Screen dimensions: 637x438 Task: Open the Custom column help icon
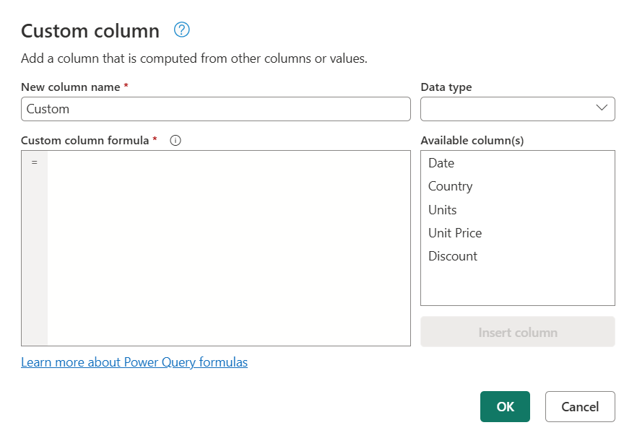click(181, 30)
